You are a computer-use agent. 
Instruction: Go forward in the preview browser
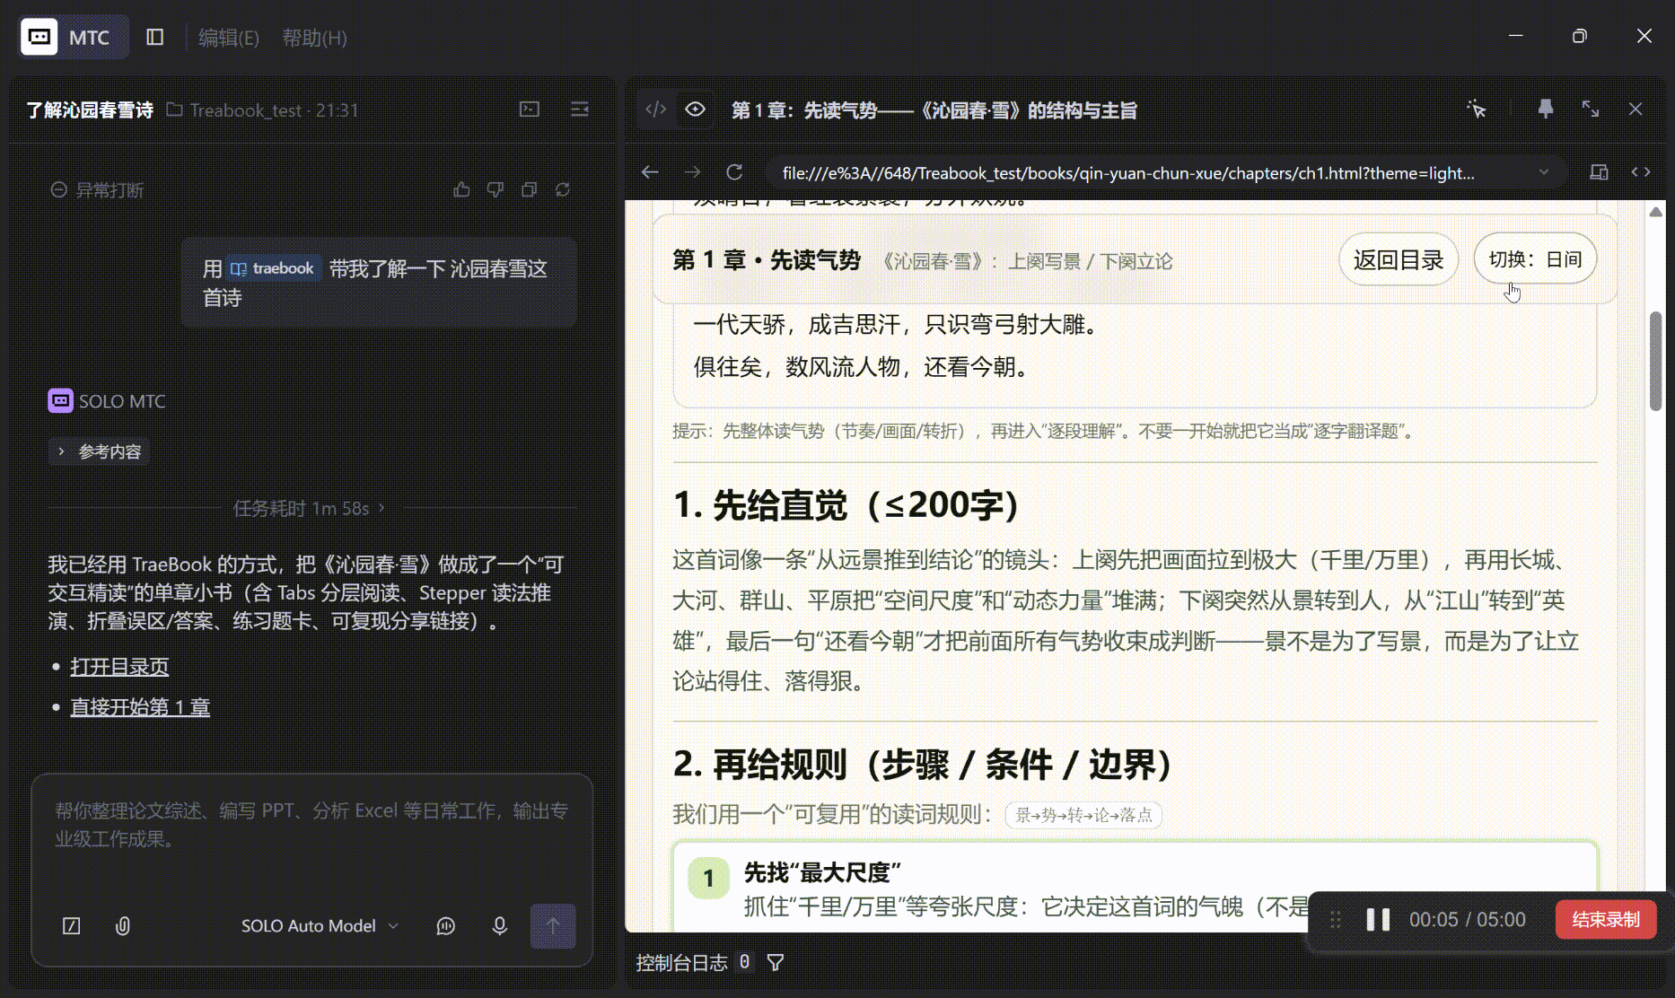pos(692,172)
